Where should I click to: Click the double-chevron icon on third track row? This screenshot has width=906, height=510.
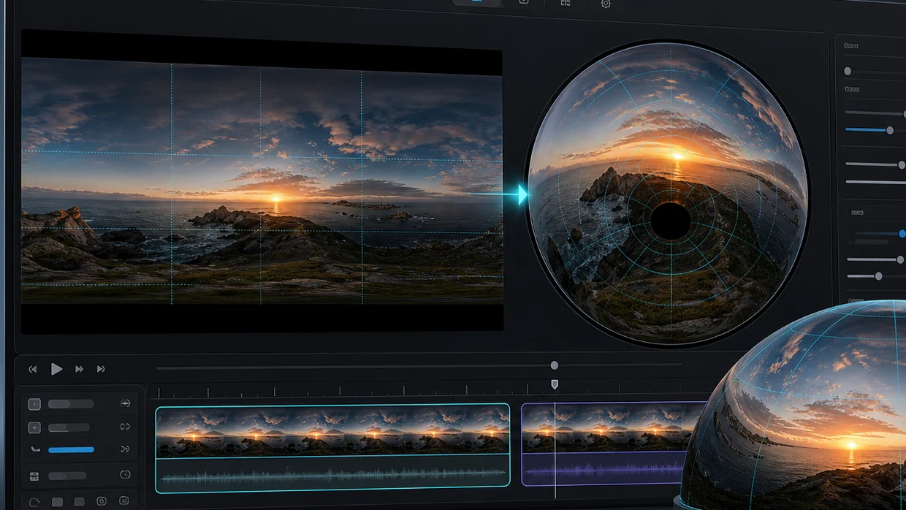pos(125,449)
